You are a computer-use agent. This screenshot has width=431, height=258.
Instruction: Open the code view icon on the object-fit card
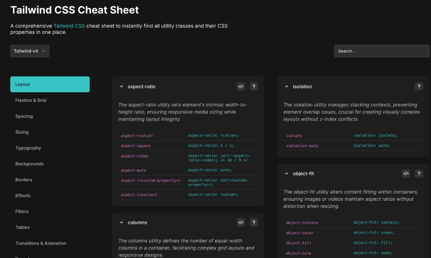pos(406,173)
